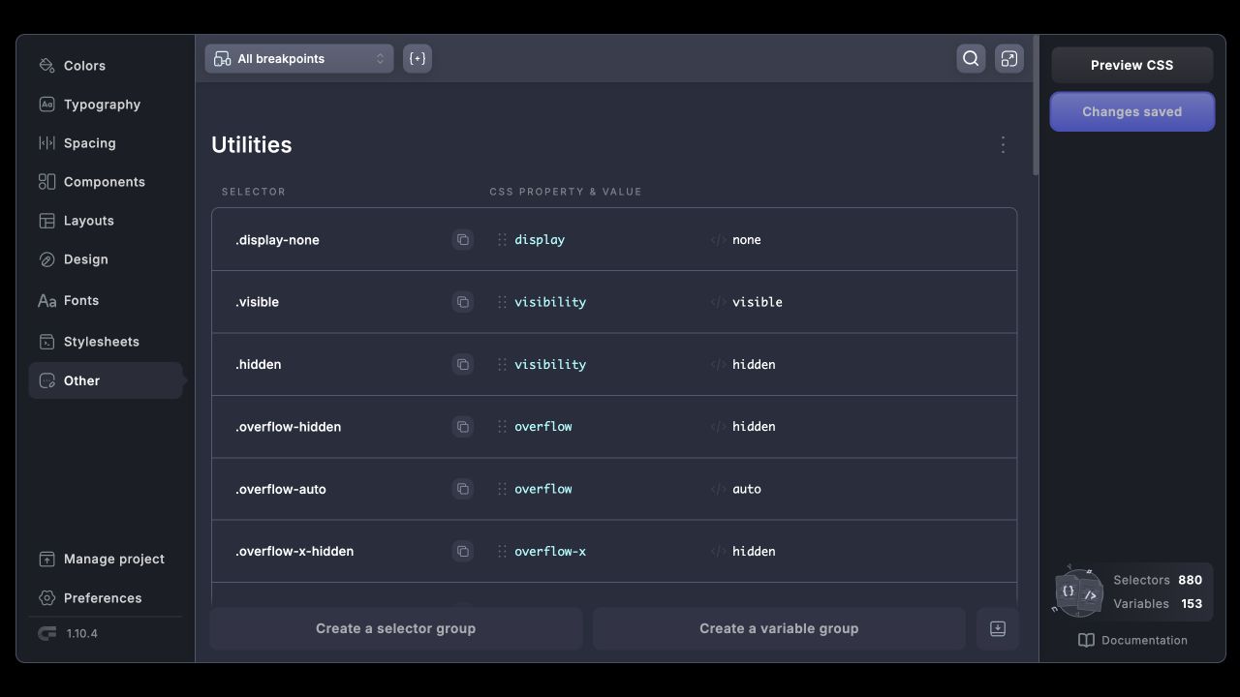Click drag handle in .overflow-hidden row
The width and height of the screenshot is (1240, 697).
pyautogui.click(x=502, y=426)
